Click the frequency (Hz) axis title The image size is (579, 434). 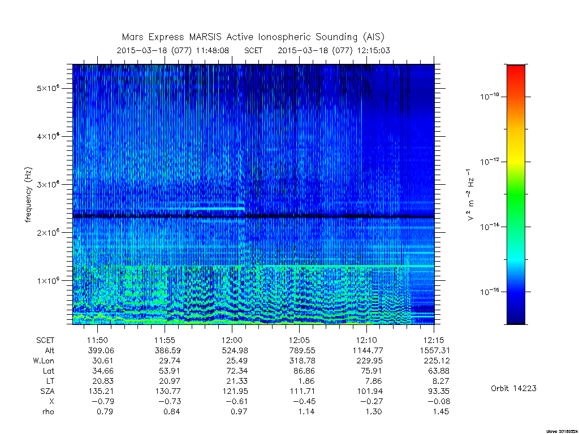click(28, 194)
